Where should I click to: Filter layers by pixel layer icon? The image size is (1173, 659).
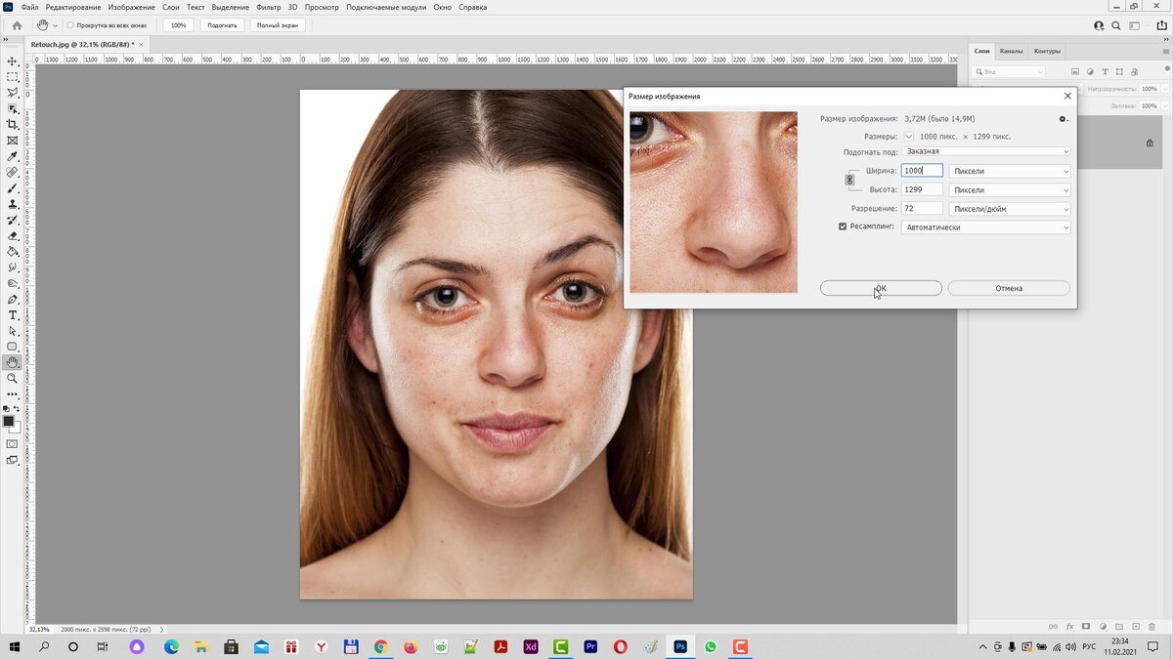tap(1075, 72)
